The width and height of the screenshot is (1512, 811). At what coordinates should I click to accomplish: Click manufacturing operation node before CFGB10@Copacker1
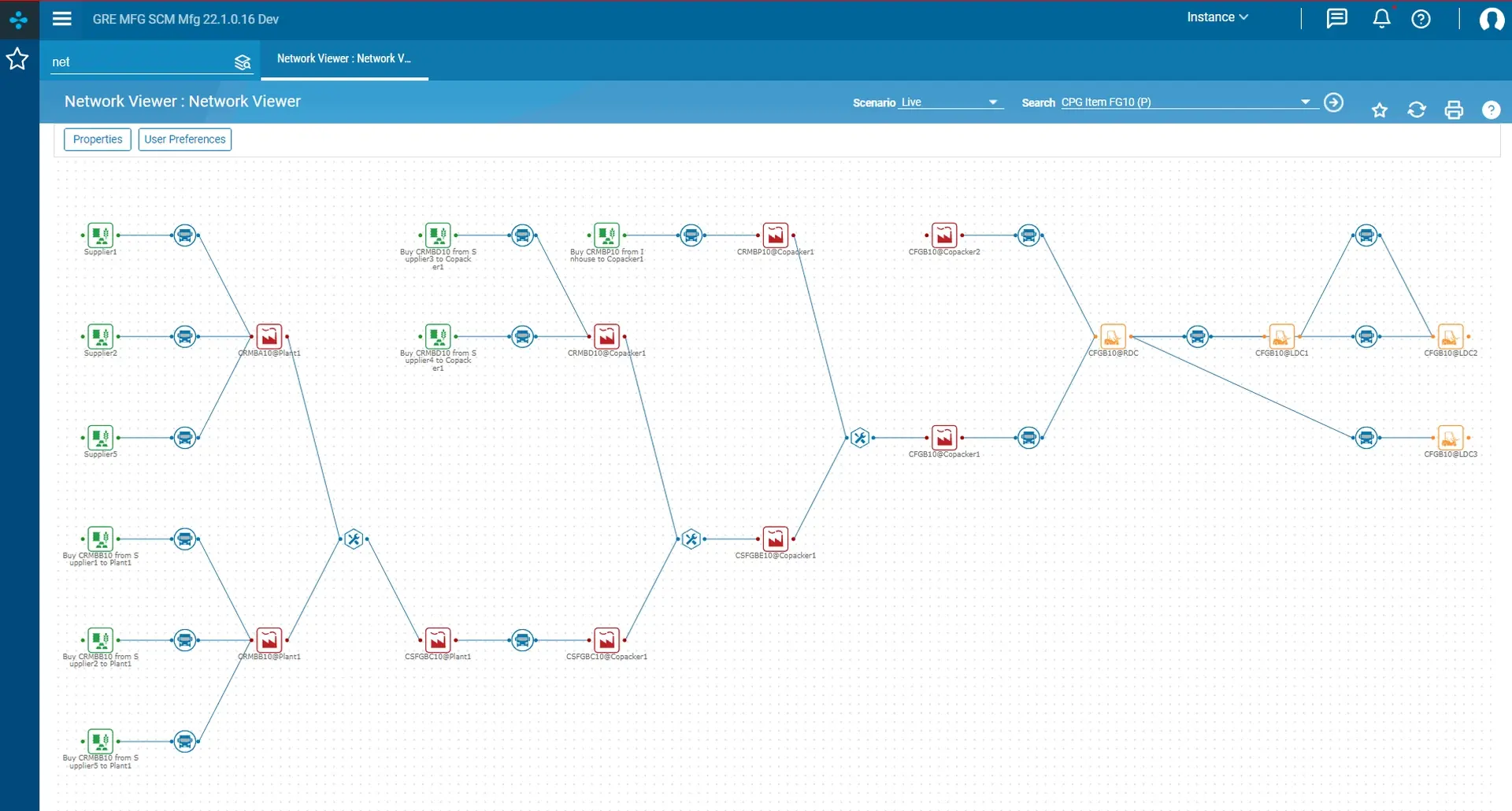(860, 438)
